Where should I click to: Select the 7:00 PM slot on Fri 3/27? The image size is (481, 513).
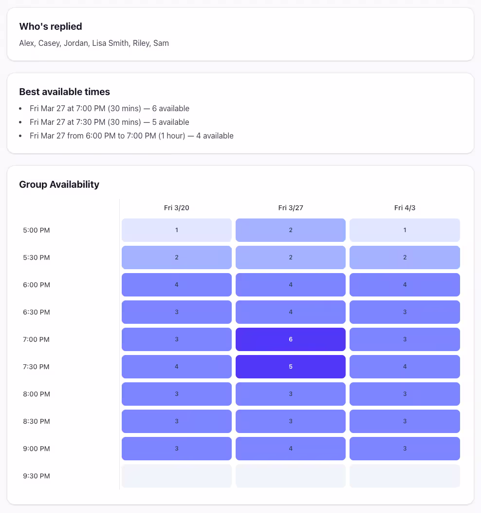(x=290, y=339)
